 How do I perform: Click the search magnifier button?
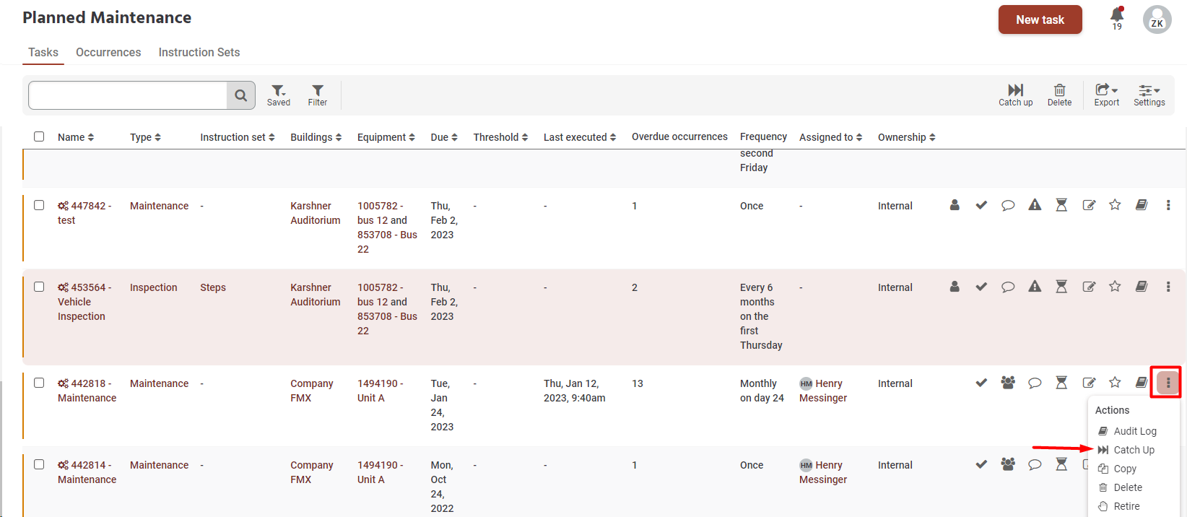[241, 95]
